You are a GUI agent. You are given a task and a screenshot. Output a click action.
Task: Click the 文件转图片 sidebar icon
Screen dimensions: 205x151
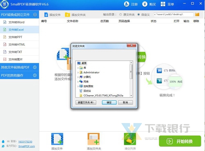pos(5,59)
